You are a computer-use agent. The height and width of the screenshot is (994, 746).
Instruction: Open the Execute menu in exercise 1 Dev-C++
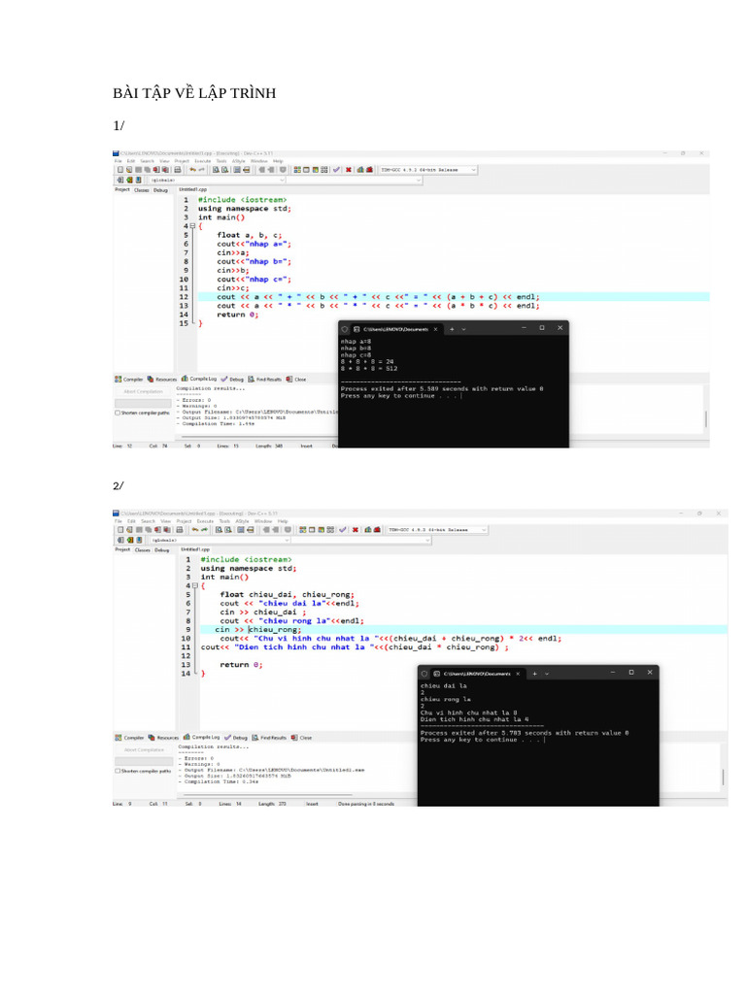[x=202, y=161]
